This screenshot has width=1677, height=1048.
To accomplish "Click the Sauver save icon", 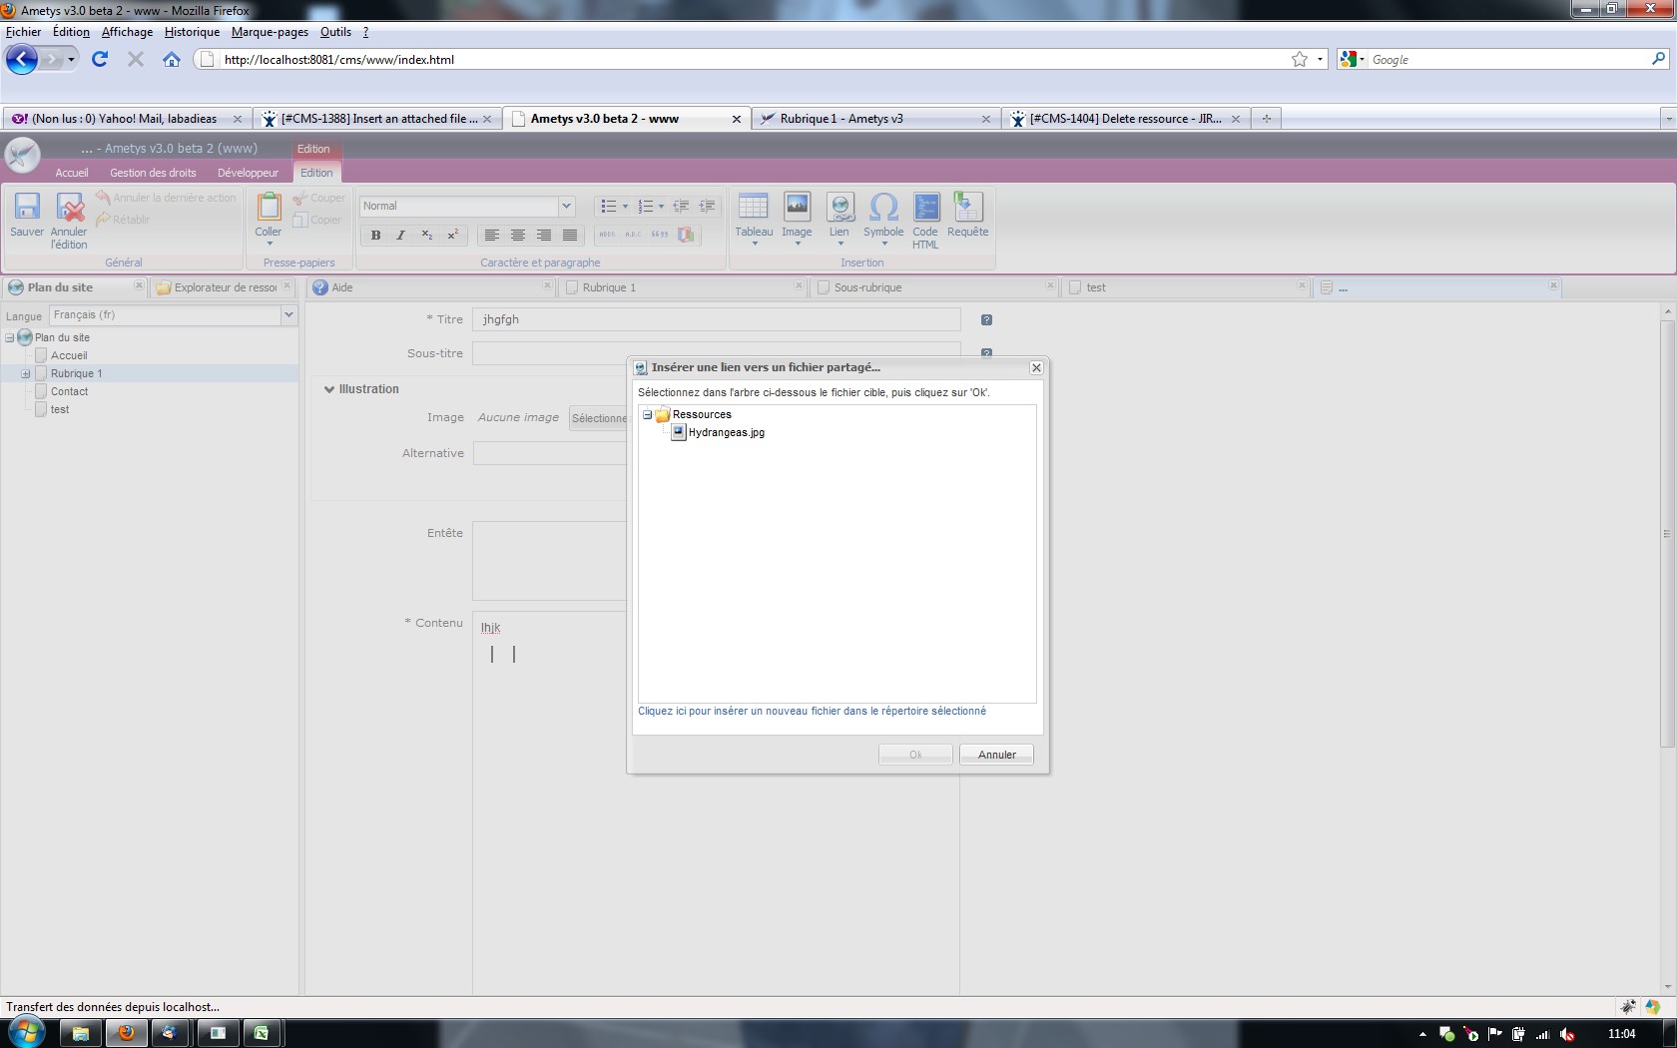I will [27, 208].
